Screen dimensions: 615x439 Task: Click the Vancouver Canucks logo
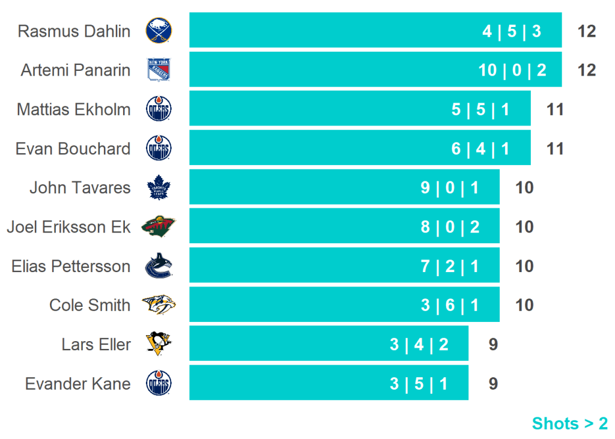159,266
